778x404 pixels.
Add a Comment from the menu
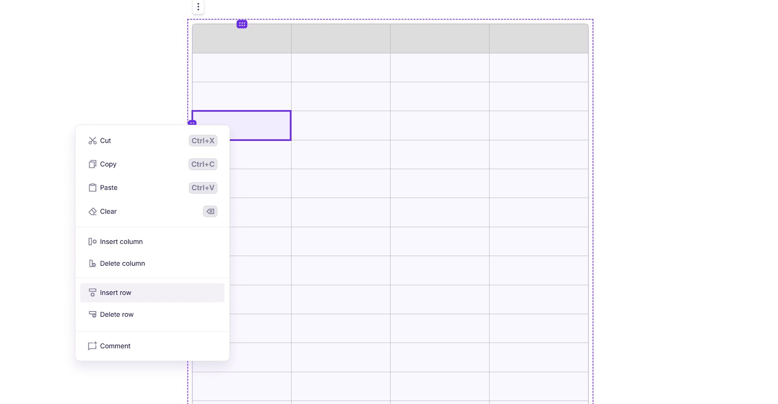coord(152,346)
